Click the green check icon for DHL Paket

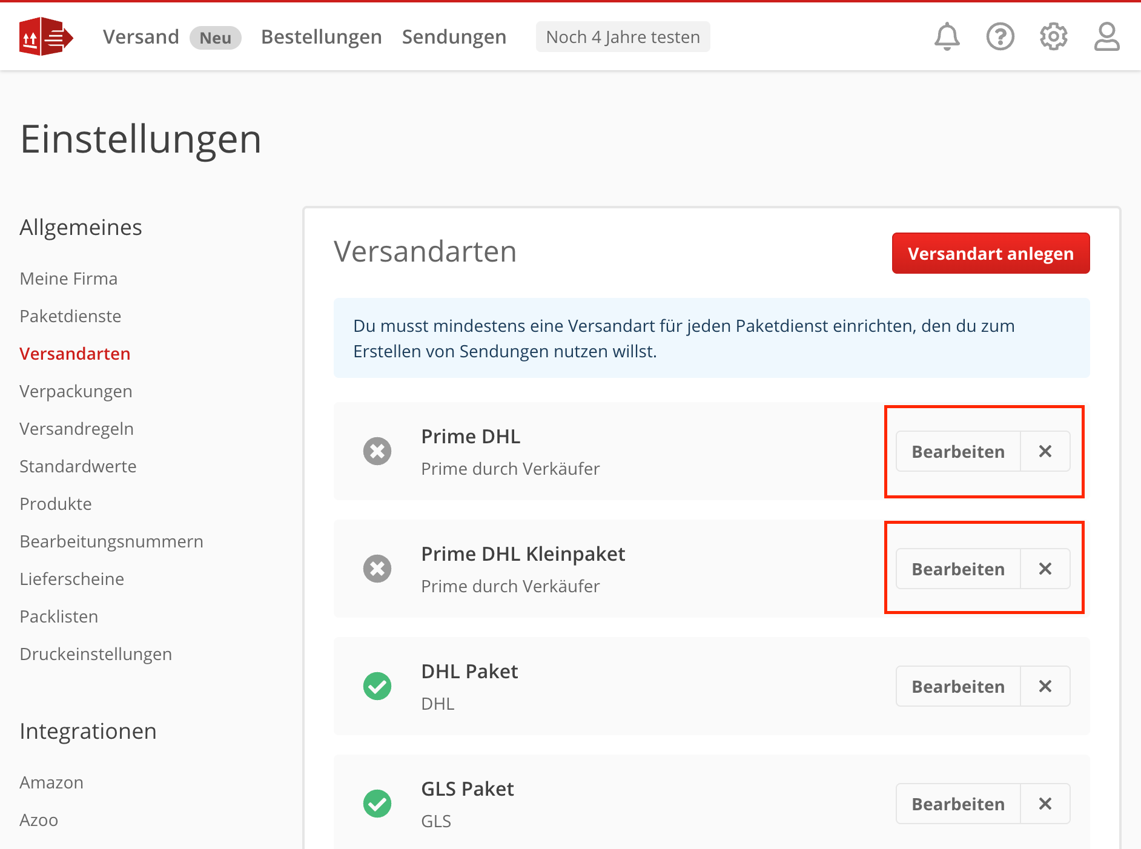click(x=377, y=686)
